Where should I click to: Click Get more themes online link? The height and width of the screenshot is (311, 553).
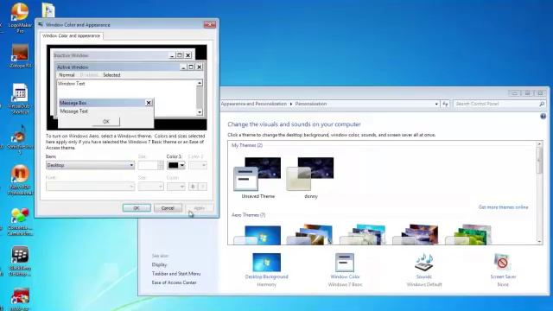(503, 207)
